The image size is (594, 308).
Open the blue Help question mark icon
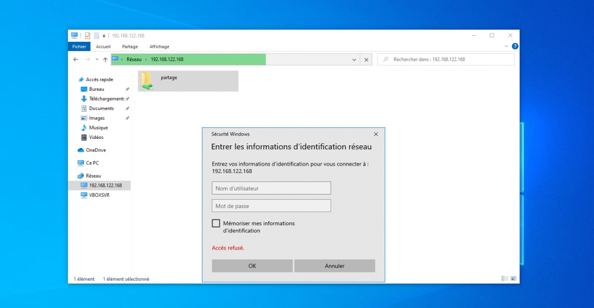(x=515, y=46)
